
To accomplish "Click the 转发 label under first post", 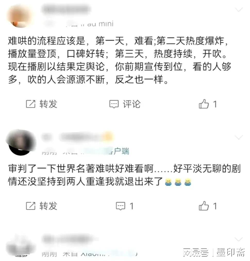I will tap(48, 104).
